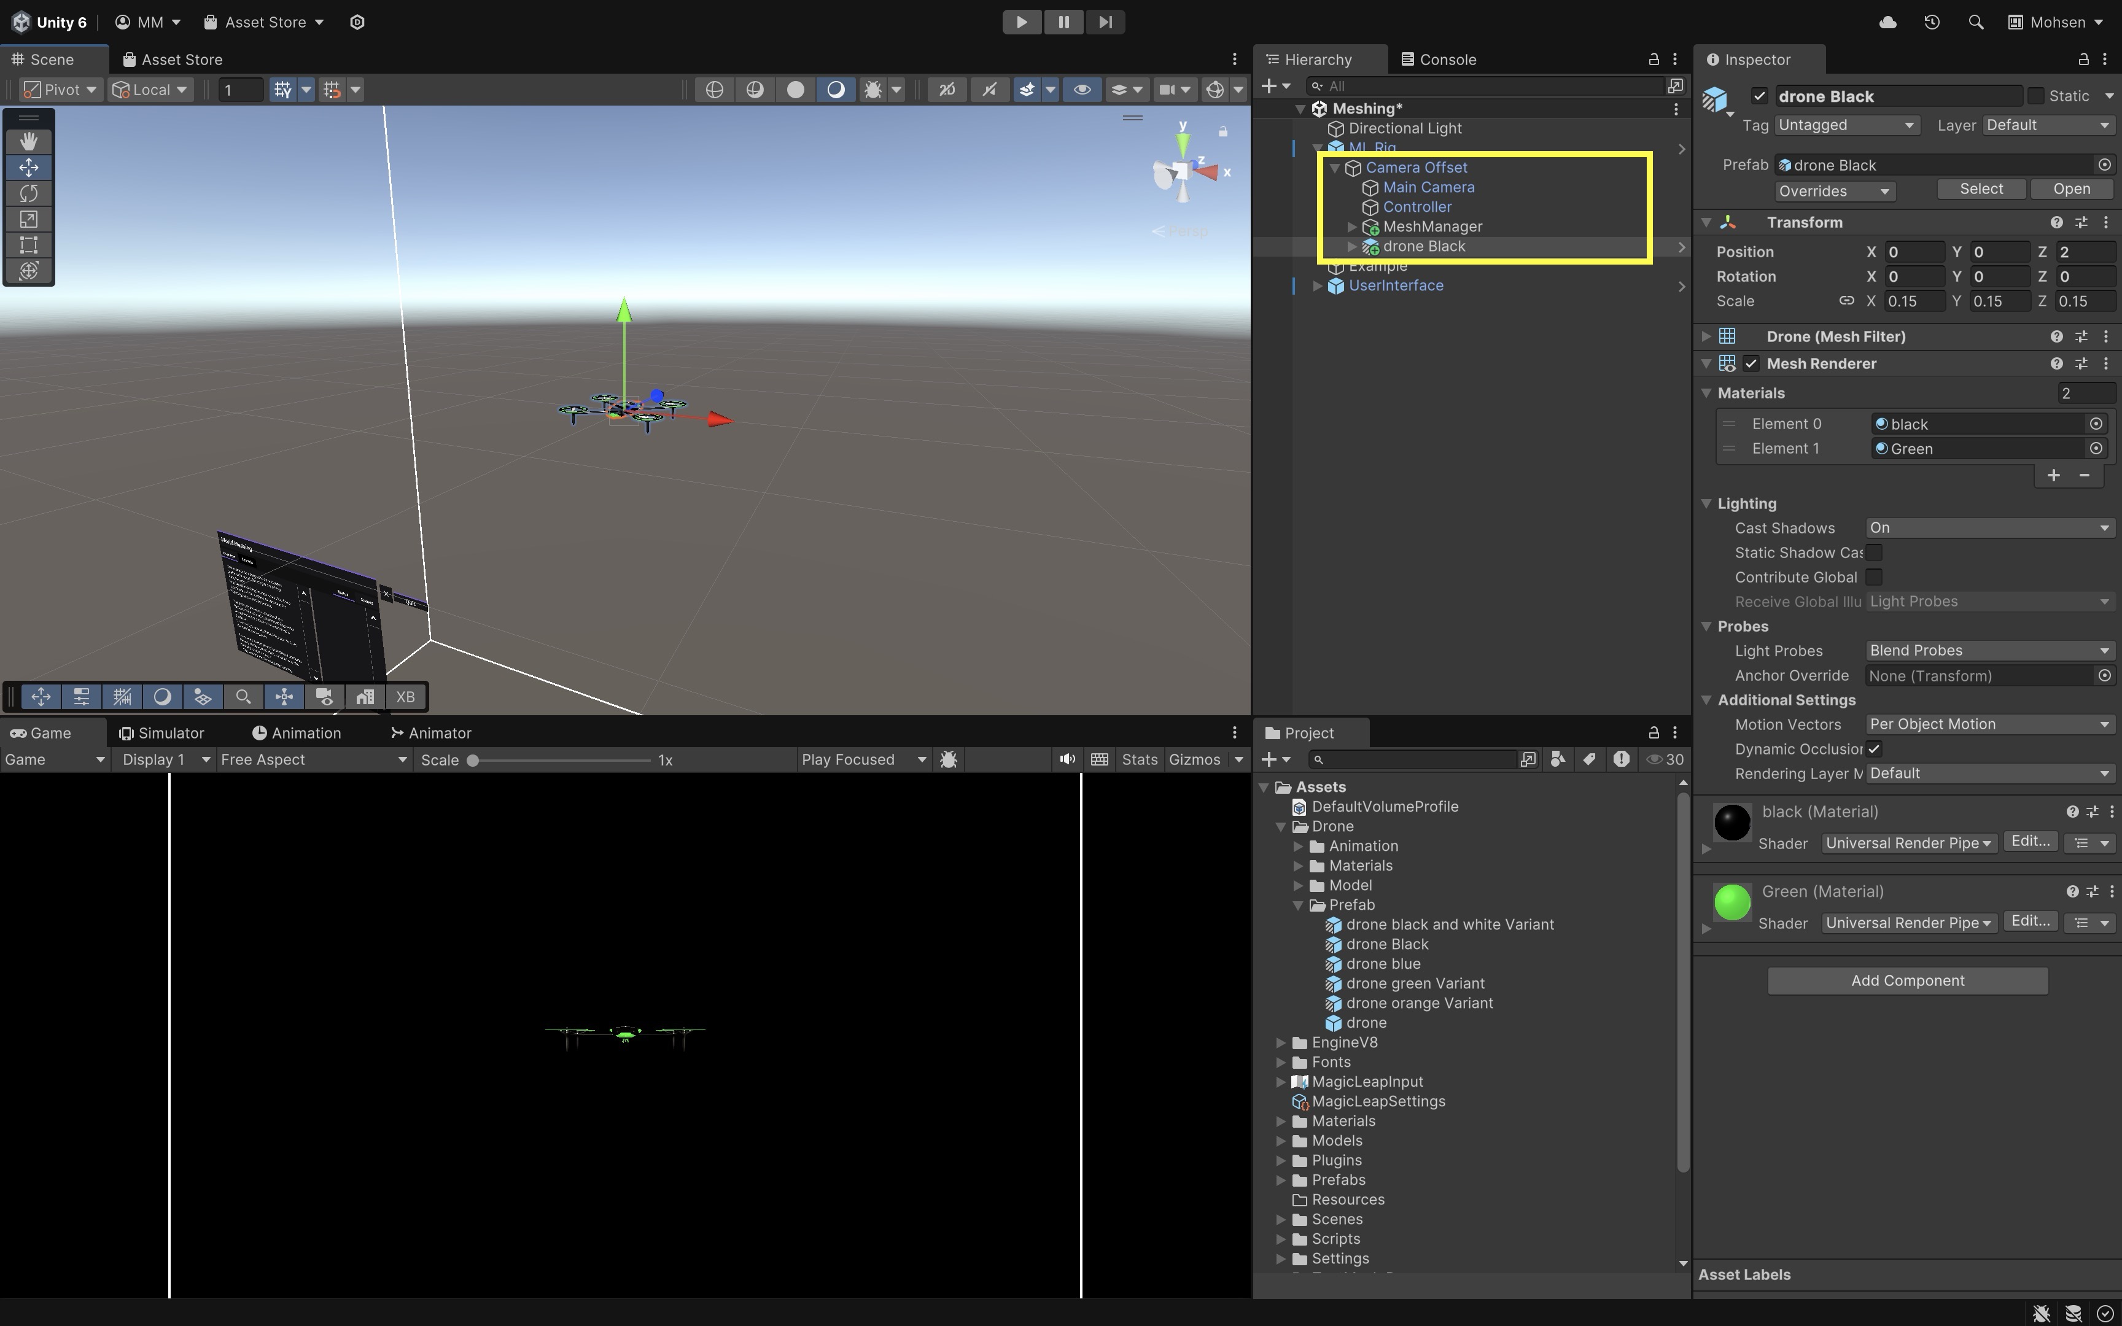Open the Cast Shadows dropdown
2122x1326 pixels.
tap(1988, 528)
